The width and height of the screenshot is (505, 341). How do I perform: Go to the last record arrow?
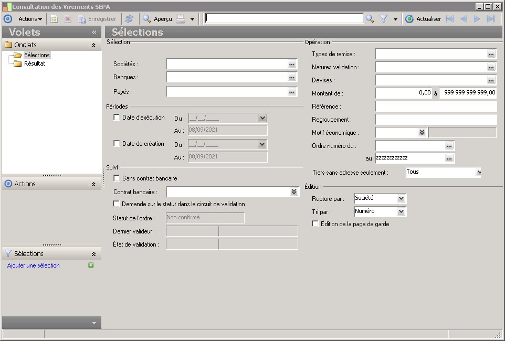491,19
